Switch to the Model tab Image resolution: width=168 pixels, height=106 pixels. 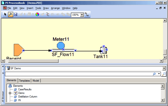click(x=36, y=81)
